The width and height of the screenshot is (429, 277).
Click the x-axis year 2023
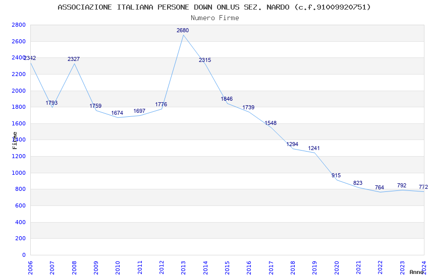click(402, 267)
